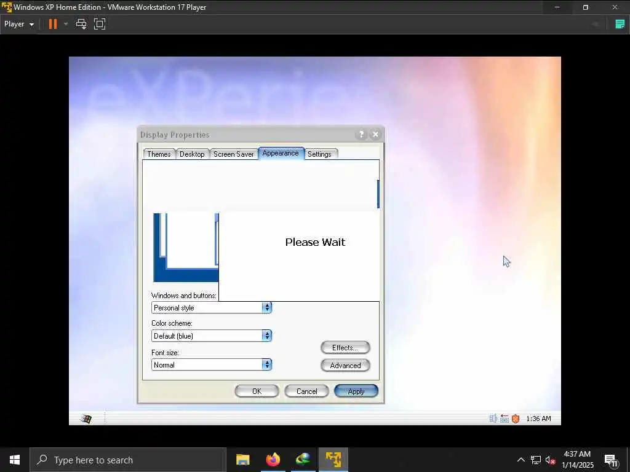
Task: Pause the virtual machine with the orange button
Action: (53, 24)
